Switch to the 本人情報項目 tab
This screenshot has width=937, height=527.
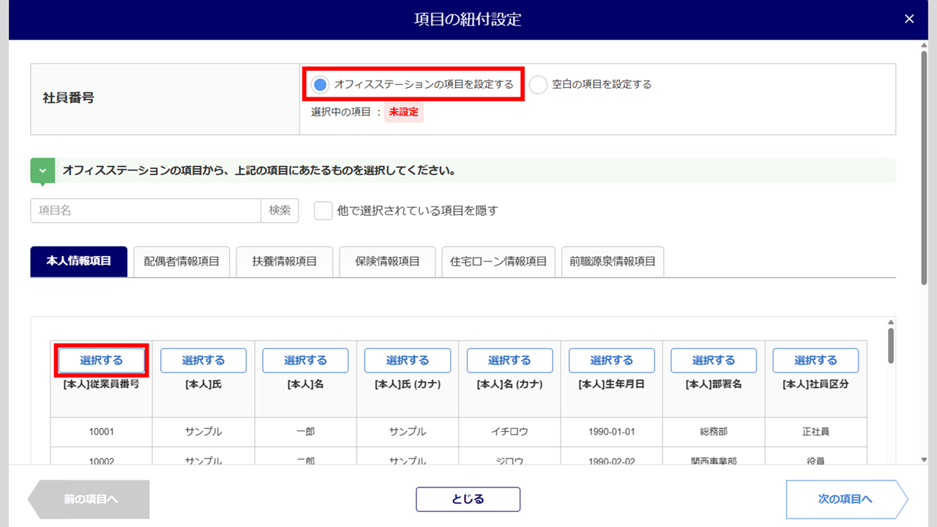(x=79, y=261)
